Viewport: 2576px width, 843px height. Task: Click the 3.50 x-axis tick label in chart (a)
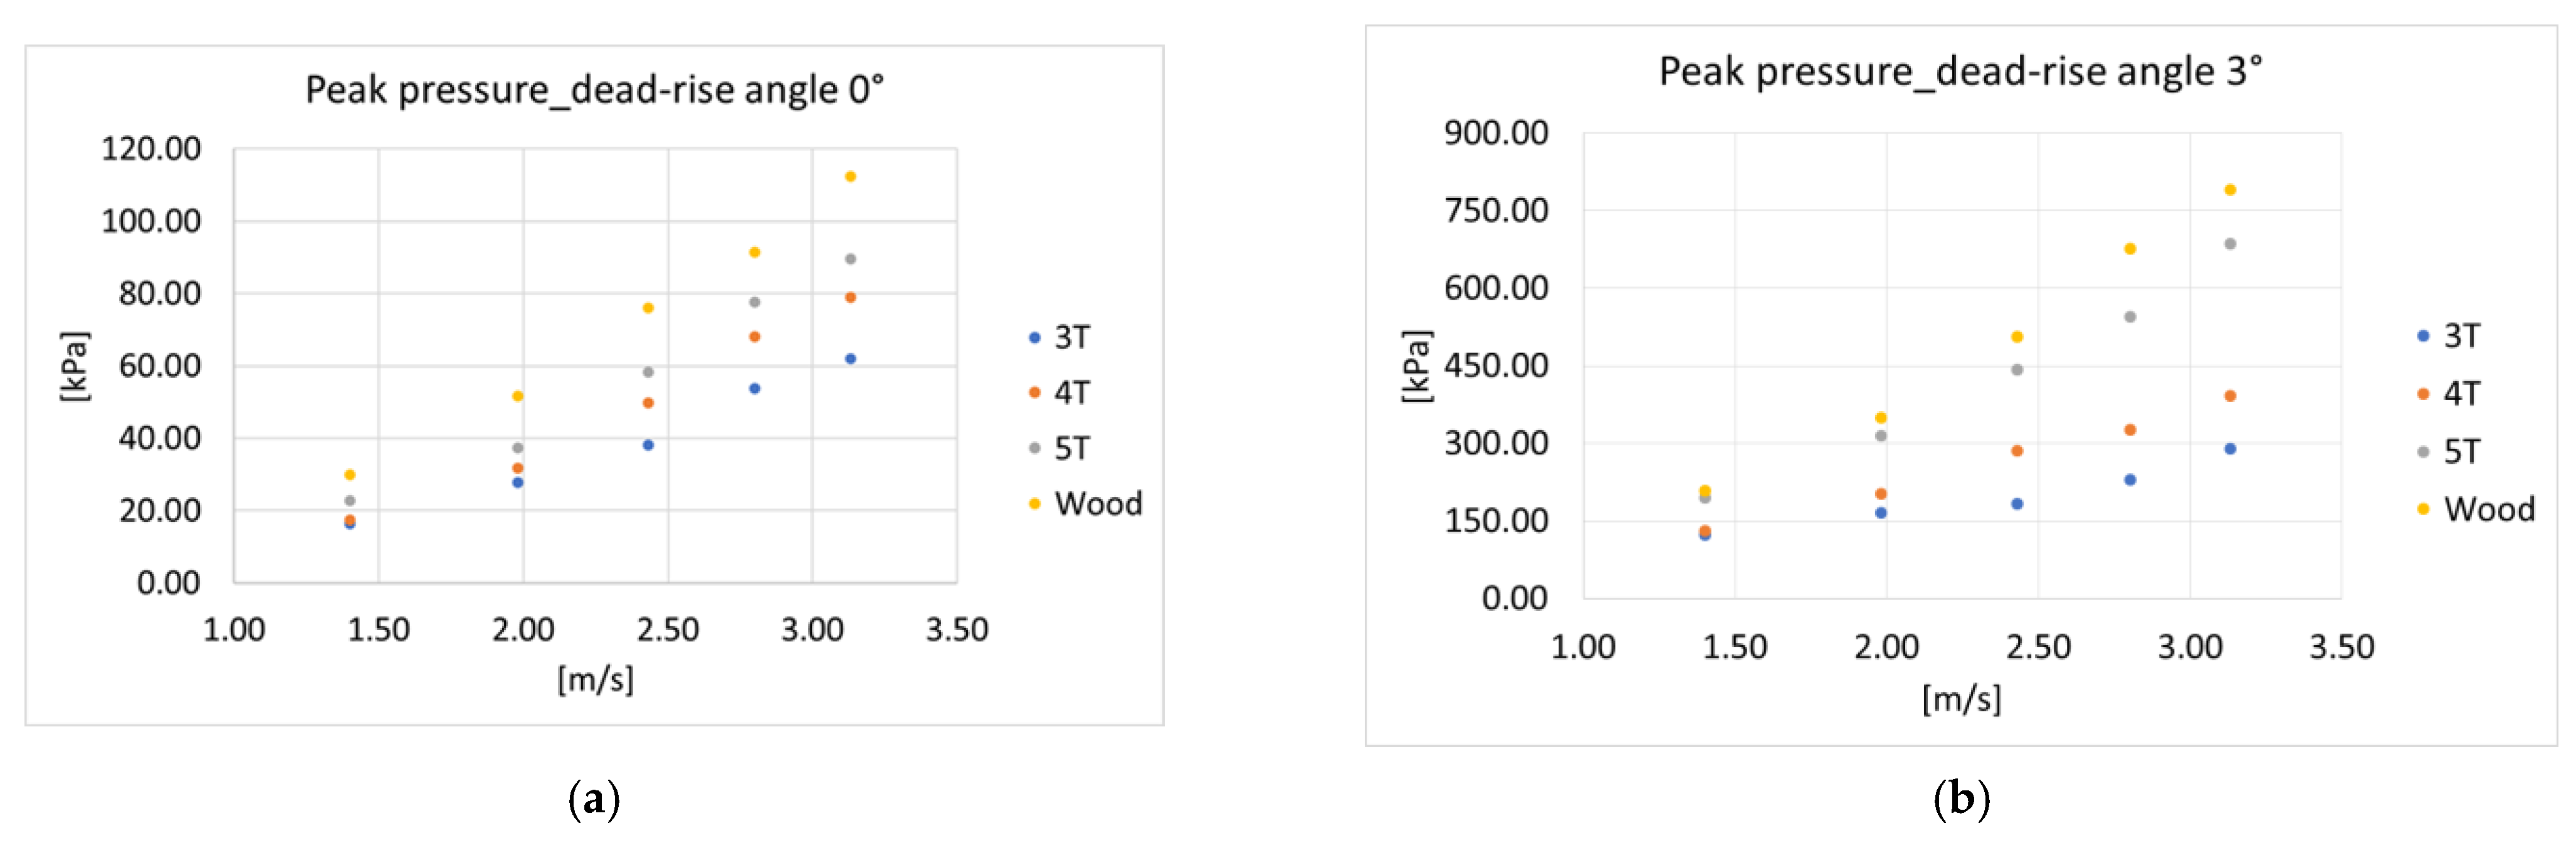[x=956, y=630]
